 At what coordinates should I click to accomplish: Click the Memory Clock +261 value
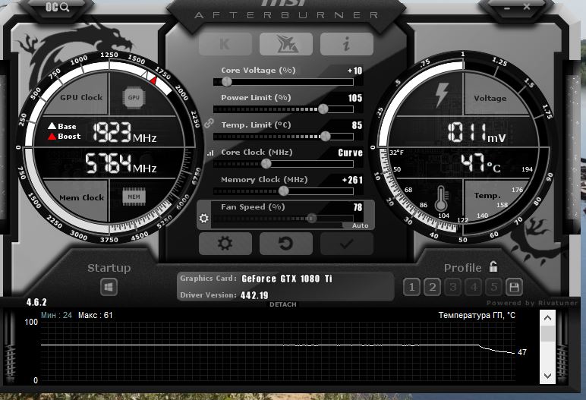tap(352, 180)
